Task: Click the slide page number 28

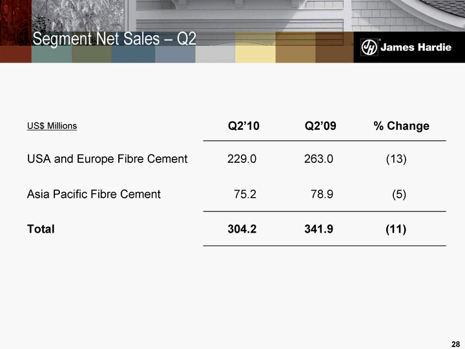Action: (x=453, y=342)
